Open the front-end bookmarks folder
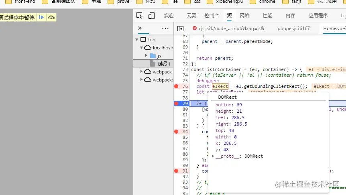Screen dimensions: 346x195 (20, 2)
